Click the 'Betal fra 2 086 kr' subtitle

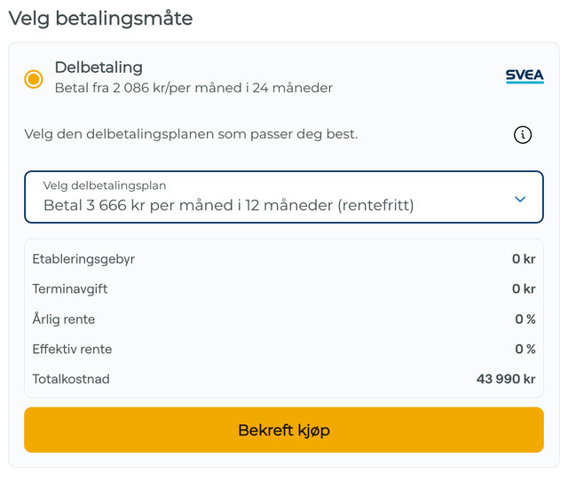(193, 88)
